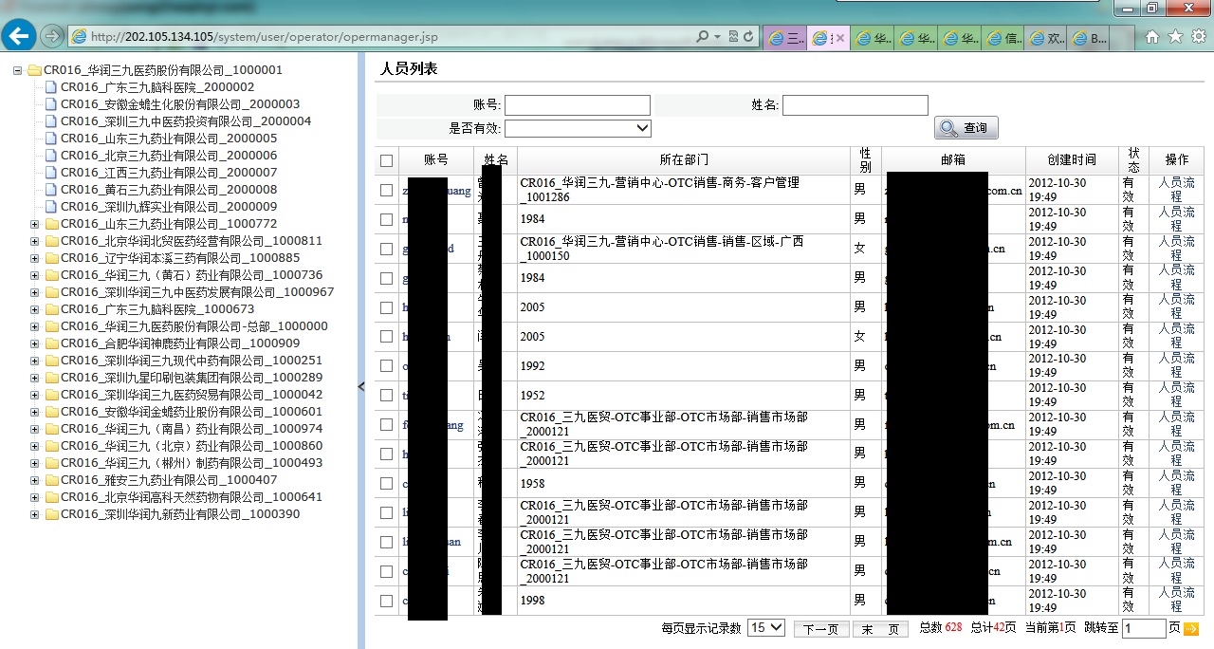The width and height of the screenshot is (1214, 649).
Task: Switch to the browser tab labeled 三..
Action: coord(786,39)
